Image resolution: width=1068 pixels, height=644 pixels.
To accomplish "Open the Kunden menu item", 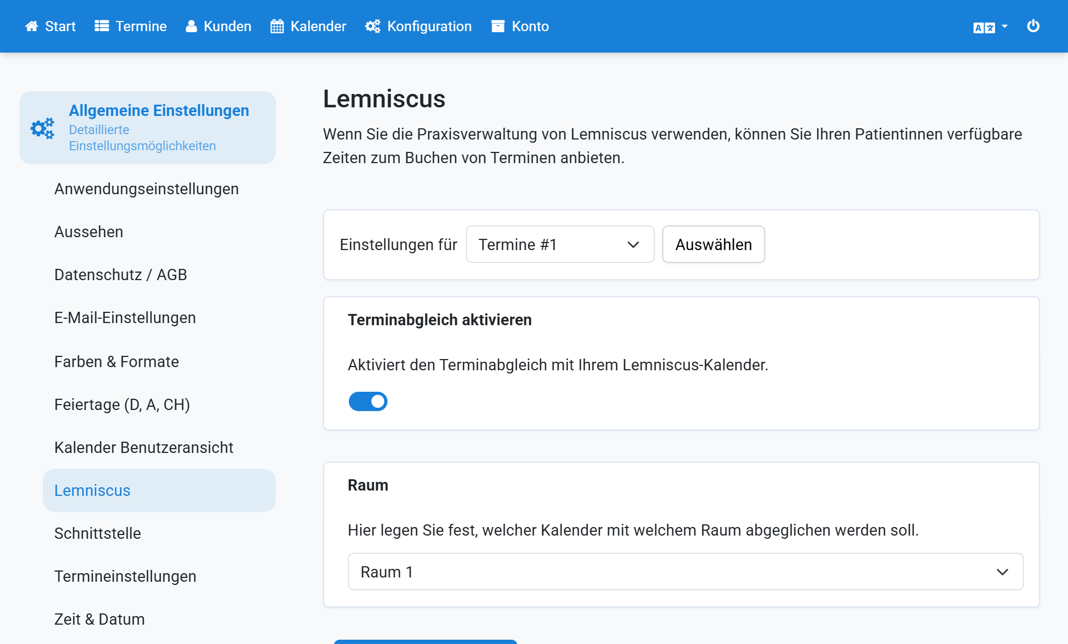I will click(x=218, y=26).
